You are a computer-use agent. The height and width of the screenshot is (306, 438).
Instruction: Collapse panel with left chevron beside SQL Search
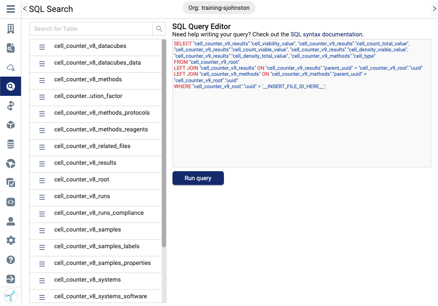24,9
